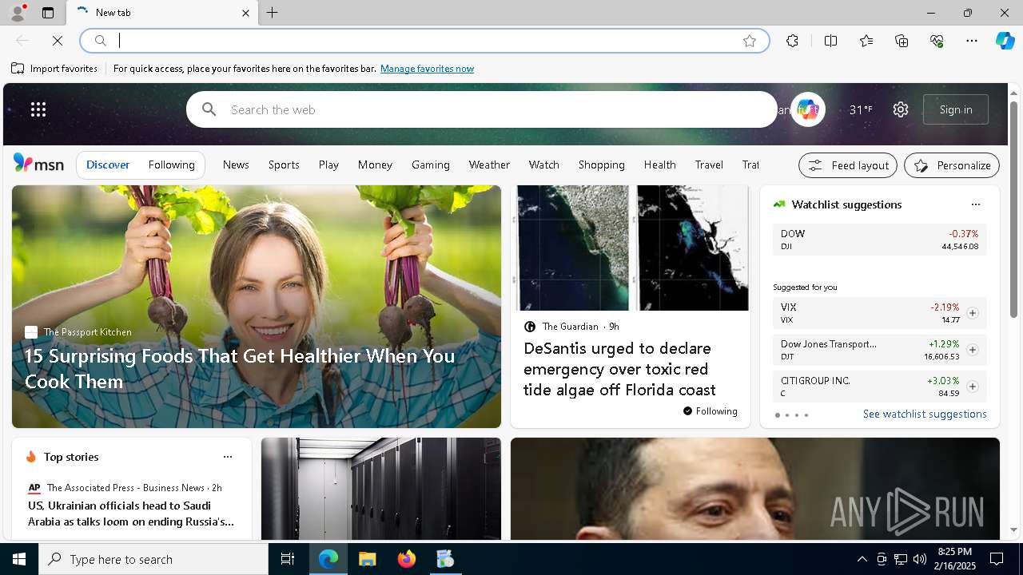This screenshot has width=1023, height=575.
Task: Open the Copilot icon next to search box
Action: [807, 109]
